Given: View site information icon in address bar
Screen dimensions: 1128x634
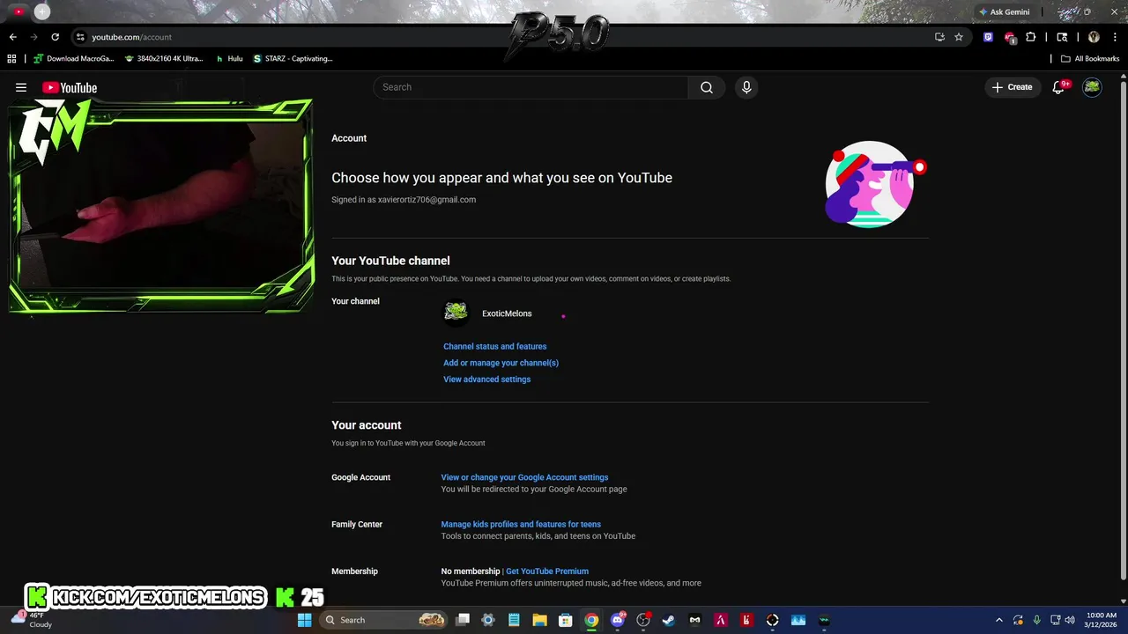Looking at the screenshot, I should point(80,37).
